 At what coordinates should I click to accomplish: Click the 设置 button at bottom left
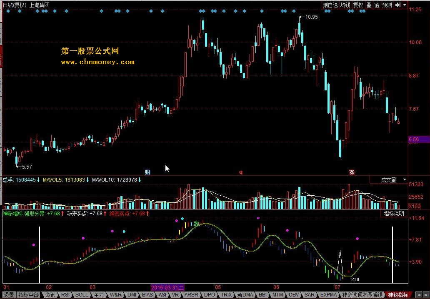9,295
